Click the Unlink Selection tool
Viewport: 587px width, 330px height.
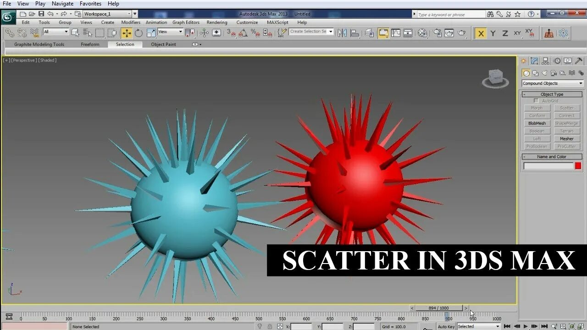pos(22,33)
